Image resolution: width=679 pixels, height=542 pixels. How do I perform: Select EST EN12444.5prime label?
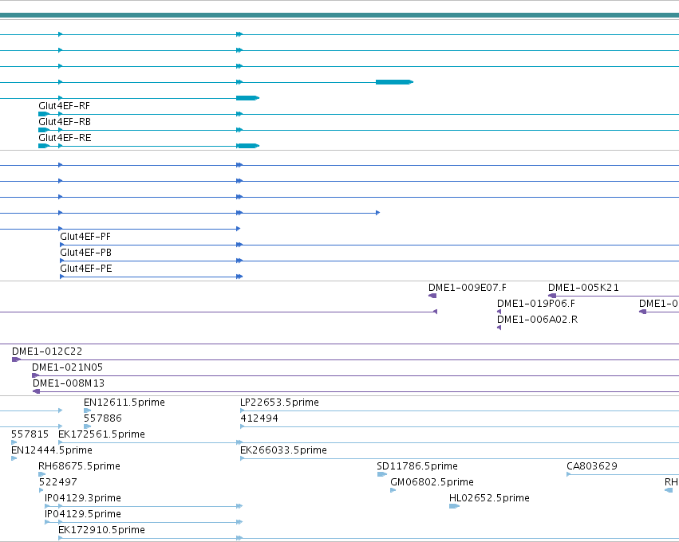(x=52, y=450)
